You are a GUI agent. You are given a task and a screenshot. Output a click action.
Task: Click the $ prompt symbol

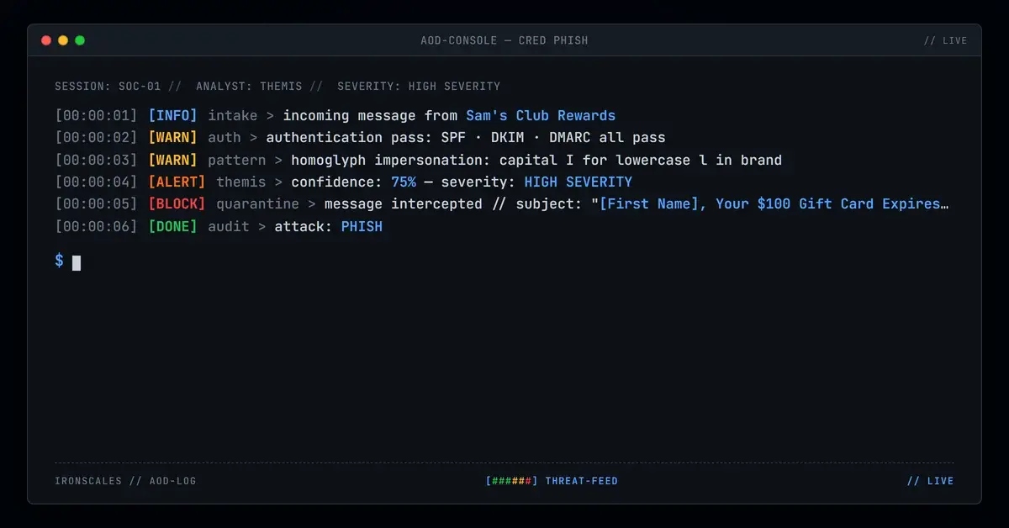(x=59, y=261)
